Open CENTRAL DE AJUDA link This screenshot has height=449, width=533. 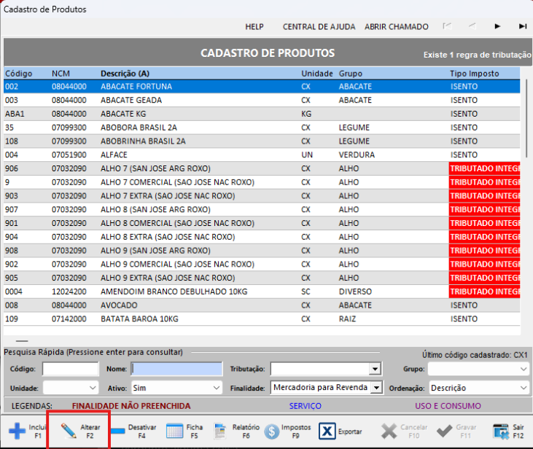pyautogui.click(x=319, y=27)
